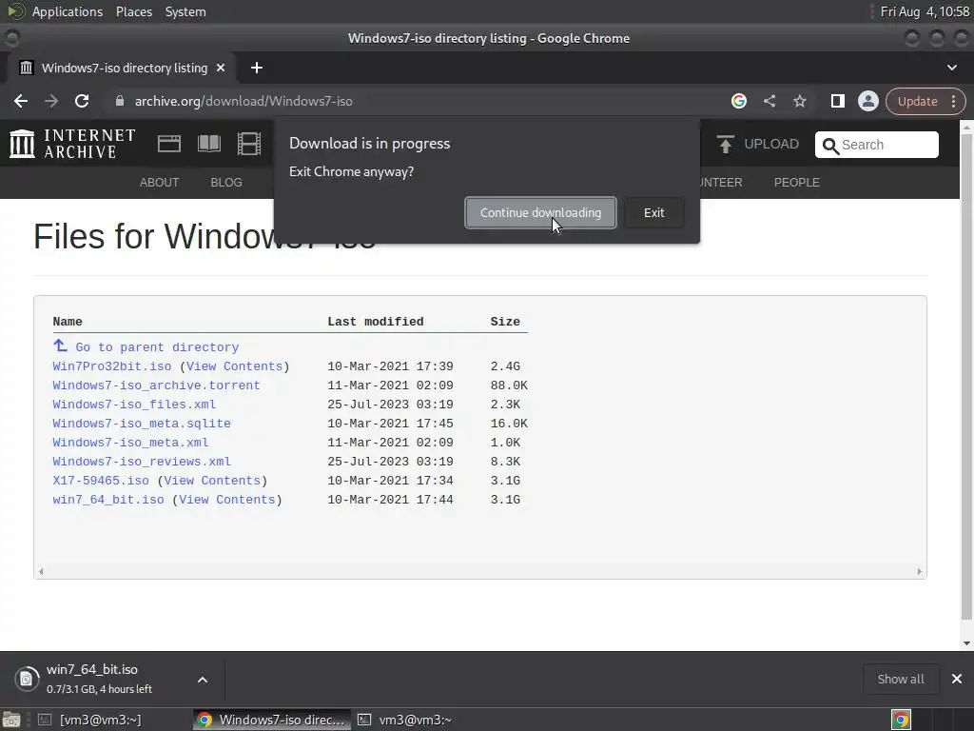Viewport: 974px width, 731px height.
Task: Open the PEOPLE nav link
Action: click(796, 182)
